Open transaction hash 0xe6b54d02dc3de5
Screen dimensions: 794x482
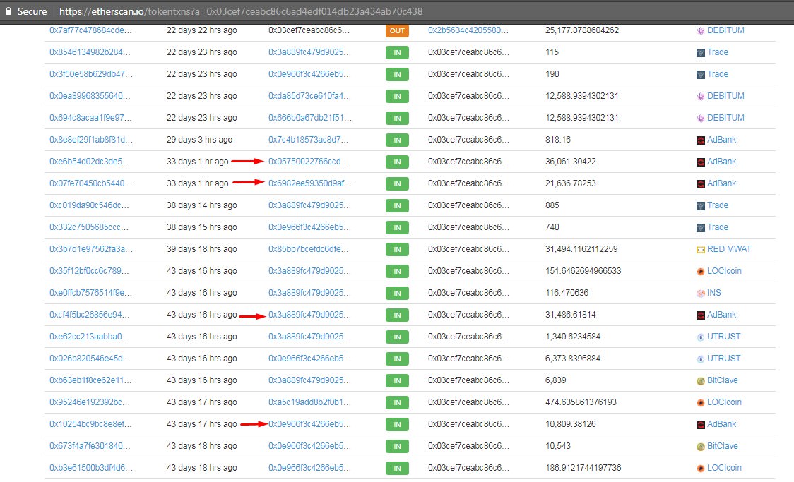[89, 162]
